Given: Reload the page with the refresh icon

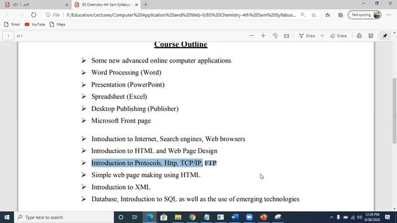Looking at the screenshot, I should click(33, 15).
